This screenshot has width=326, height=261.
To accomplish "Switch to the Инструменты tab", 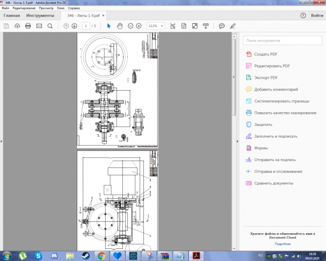I will 40,16.
